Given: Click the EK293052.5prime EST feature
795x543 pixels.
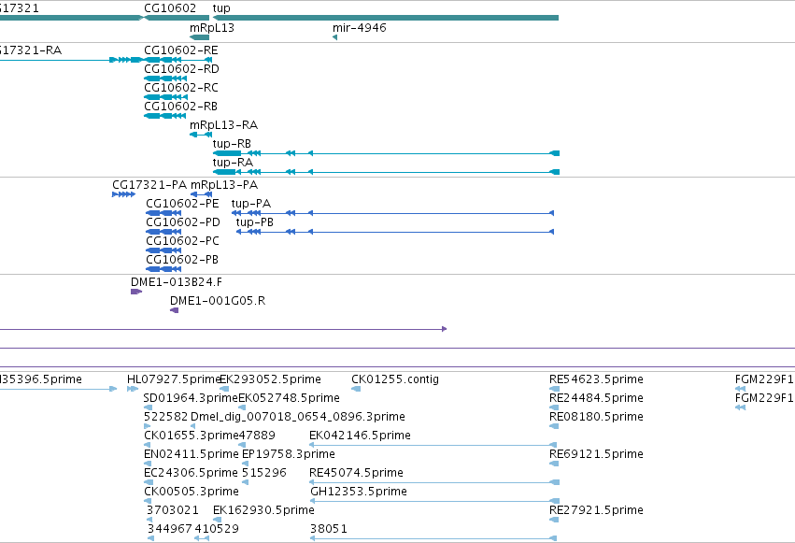Looking at the screenshot, I should point(224,389).
